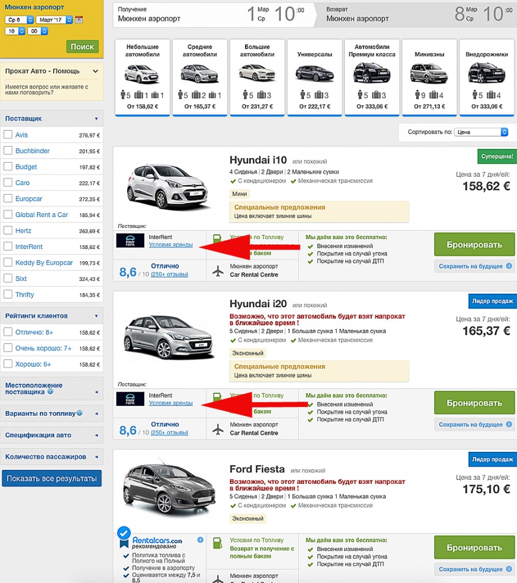
Task: Open the day dropdown showing Ср 8
Action: pos(19,20)
